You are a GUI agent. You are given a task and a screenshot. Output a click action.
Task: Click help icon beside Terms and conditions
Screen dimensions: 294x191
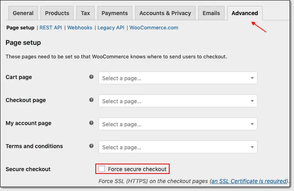[91, 146]
